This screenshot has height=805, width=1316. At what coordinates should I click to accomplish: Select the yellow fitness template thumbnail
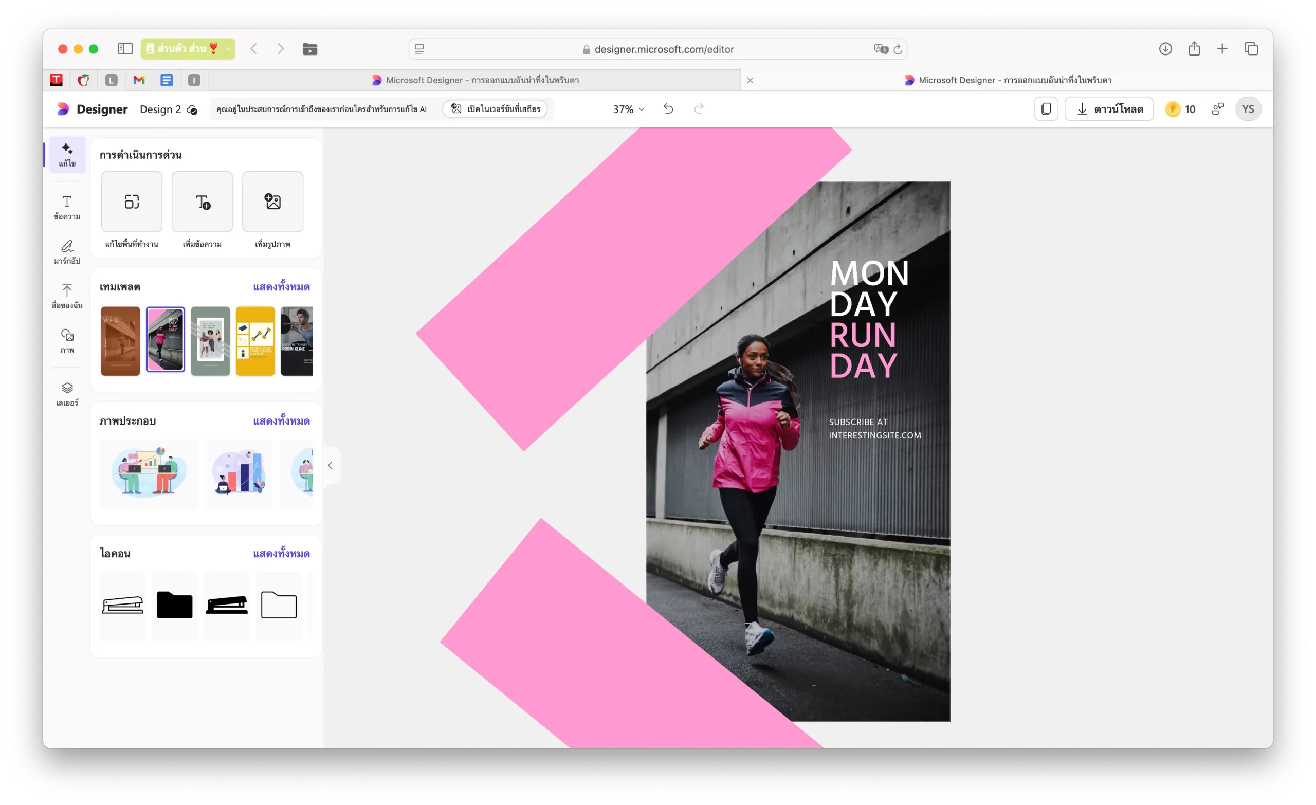click(255, 341)
